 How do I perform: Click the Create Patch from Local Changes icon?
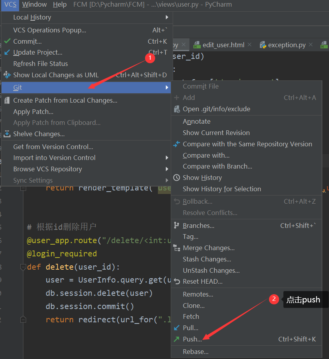tap(7, 100)
